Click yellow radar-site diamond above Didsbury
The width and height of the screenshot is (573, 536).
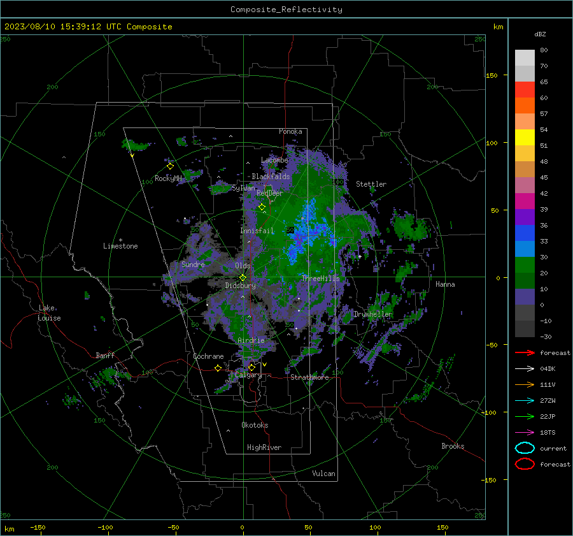click(243, 278)
